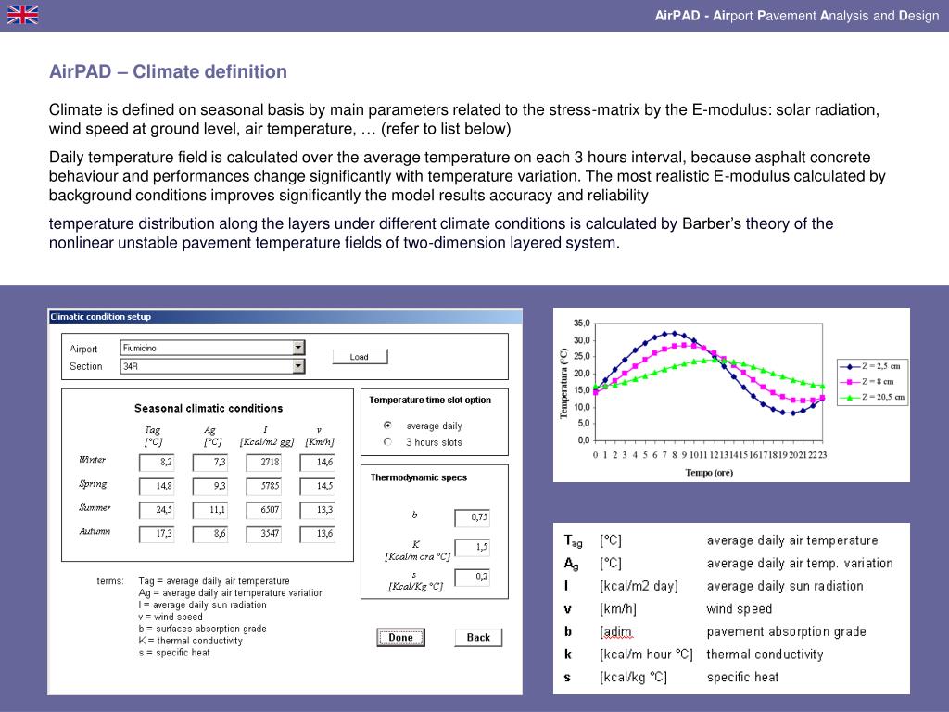The image size is (949, 712).
Task: Click the 'wind speed' definition in the right-hand table
Action: pos(739,609)
